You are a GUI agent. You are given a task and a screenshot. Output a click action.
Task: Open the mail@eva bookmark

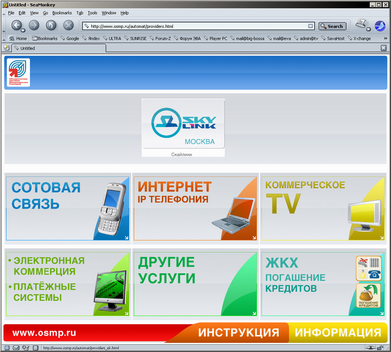(279, 39)
